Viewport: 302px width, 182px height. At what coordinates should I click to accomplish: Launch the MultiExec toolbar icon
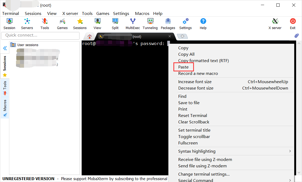[x=133, y=24]
